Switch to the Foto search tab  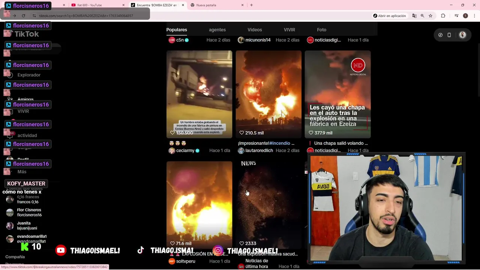[x=321, y=30]
